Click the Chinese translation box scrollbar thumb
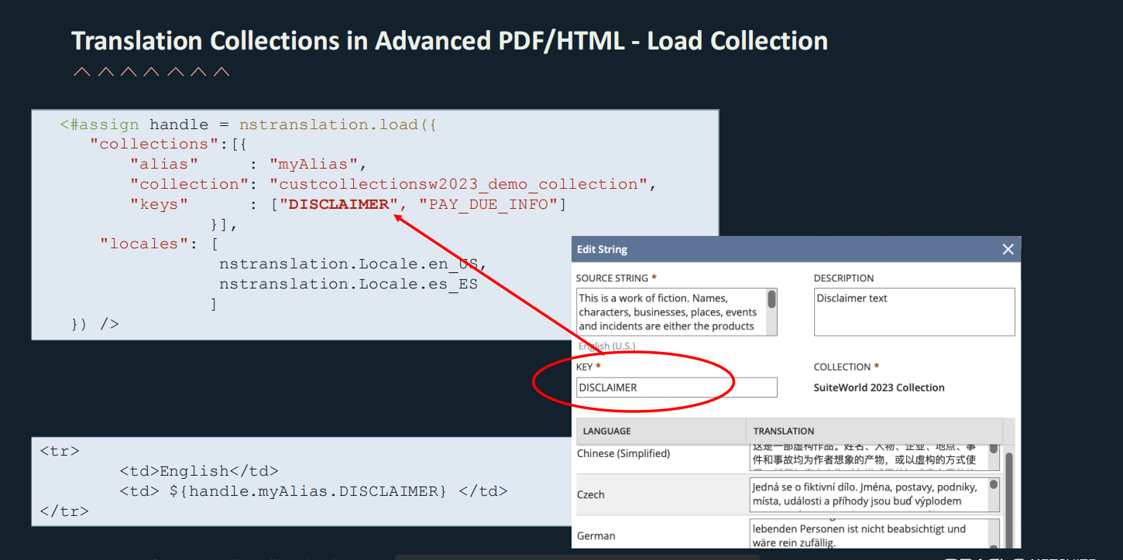Screen dimensions: 1123x560 pyautogui.click(x=994, y=449)
